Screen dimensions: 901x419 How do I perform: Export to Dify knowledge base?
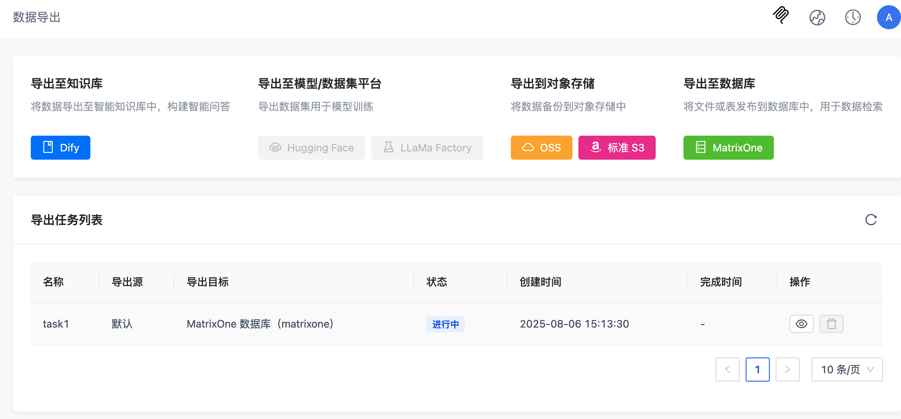coord(60,148)
